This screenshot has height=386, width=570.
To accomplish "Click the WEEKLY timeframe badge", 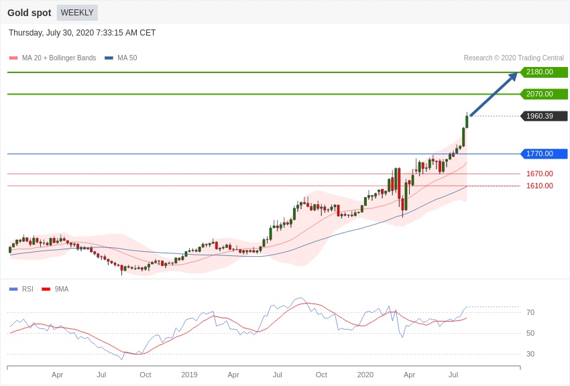I will click(77, 13).
